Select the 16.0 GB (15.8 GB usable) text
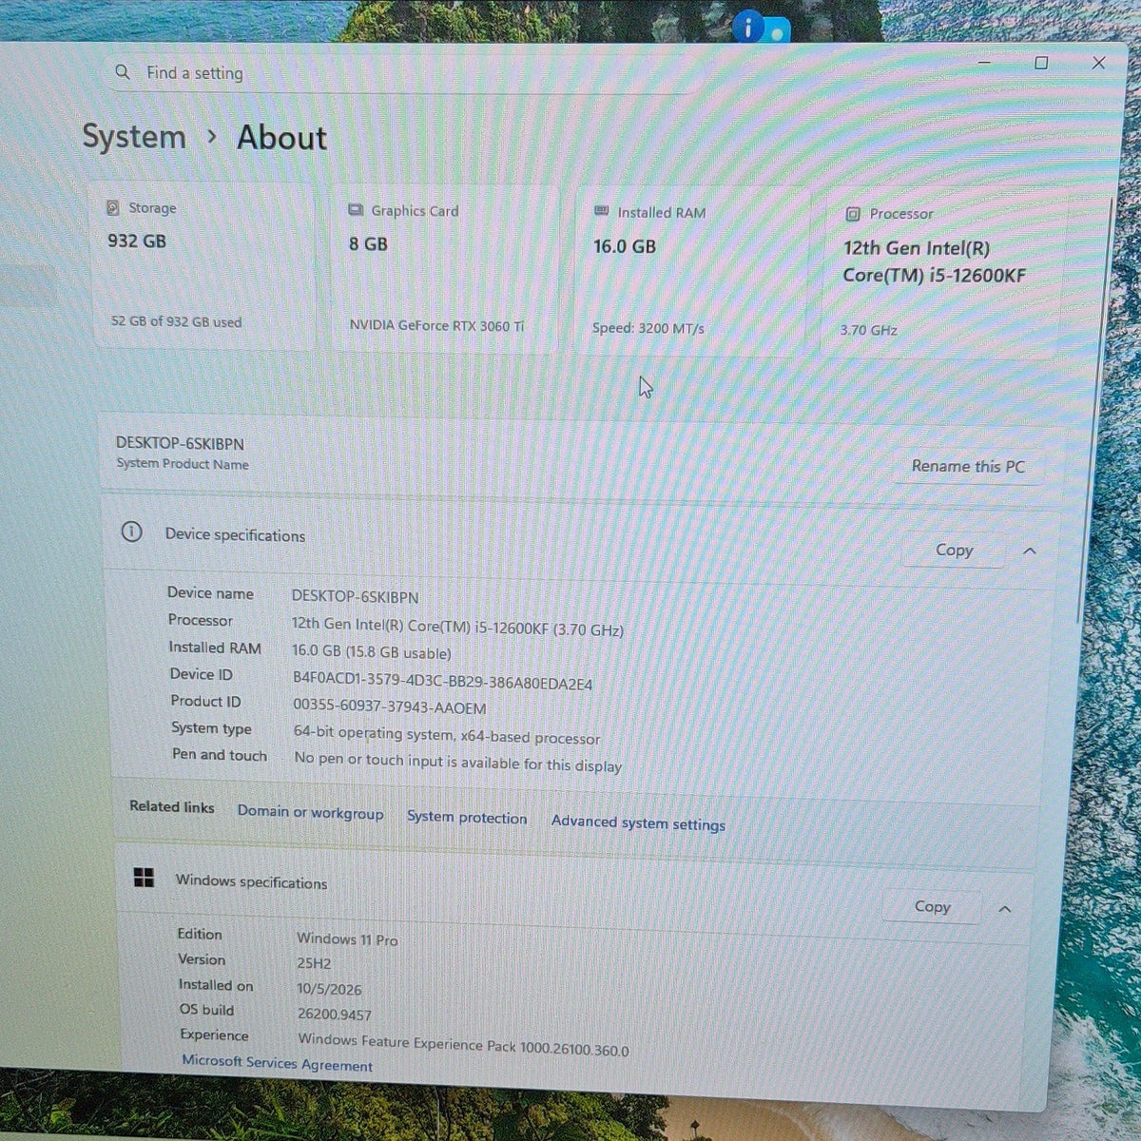Screen dimensions: 1141x1141 [372, 652]
